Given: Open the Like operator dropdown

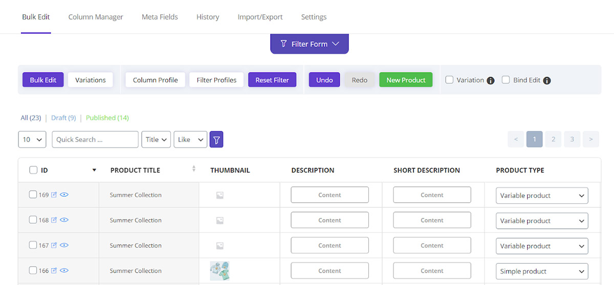Looking at the screenshot, I should 190,139.
